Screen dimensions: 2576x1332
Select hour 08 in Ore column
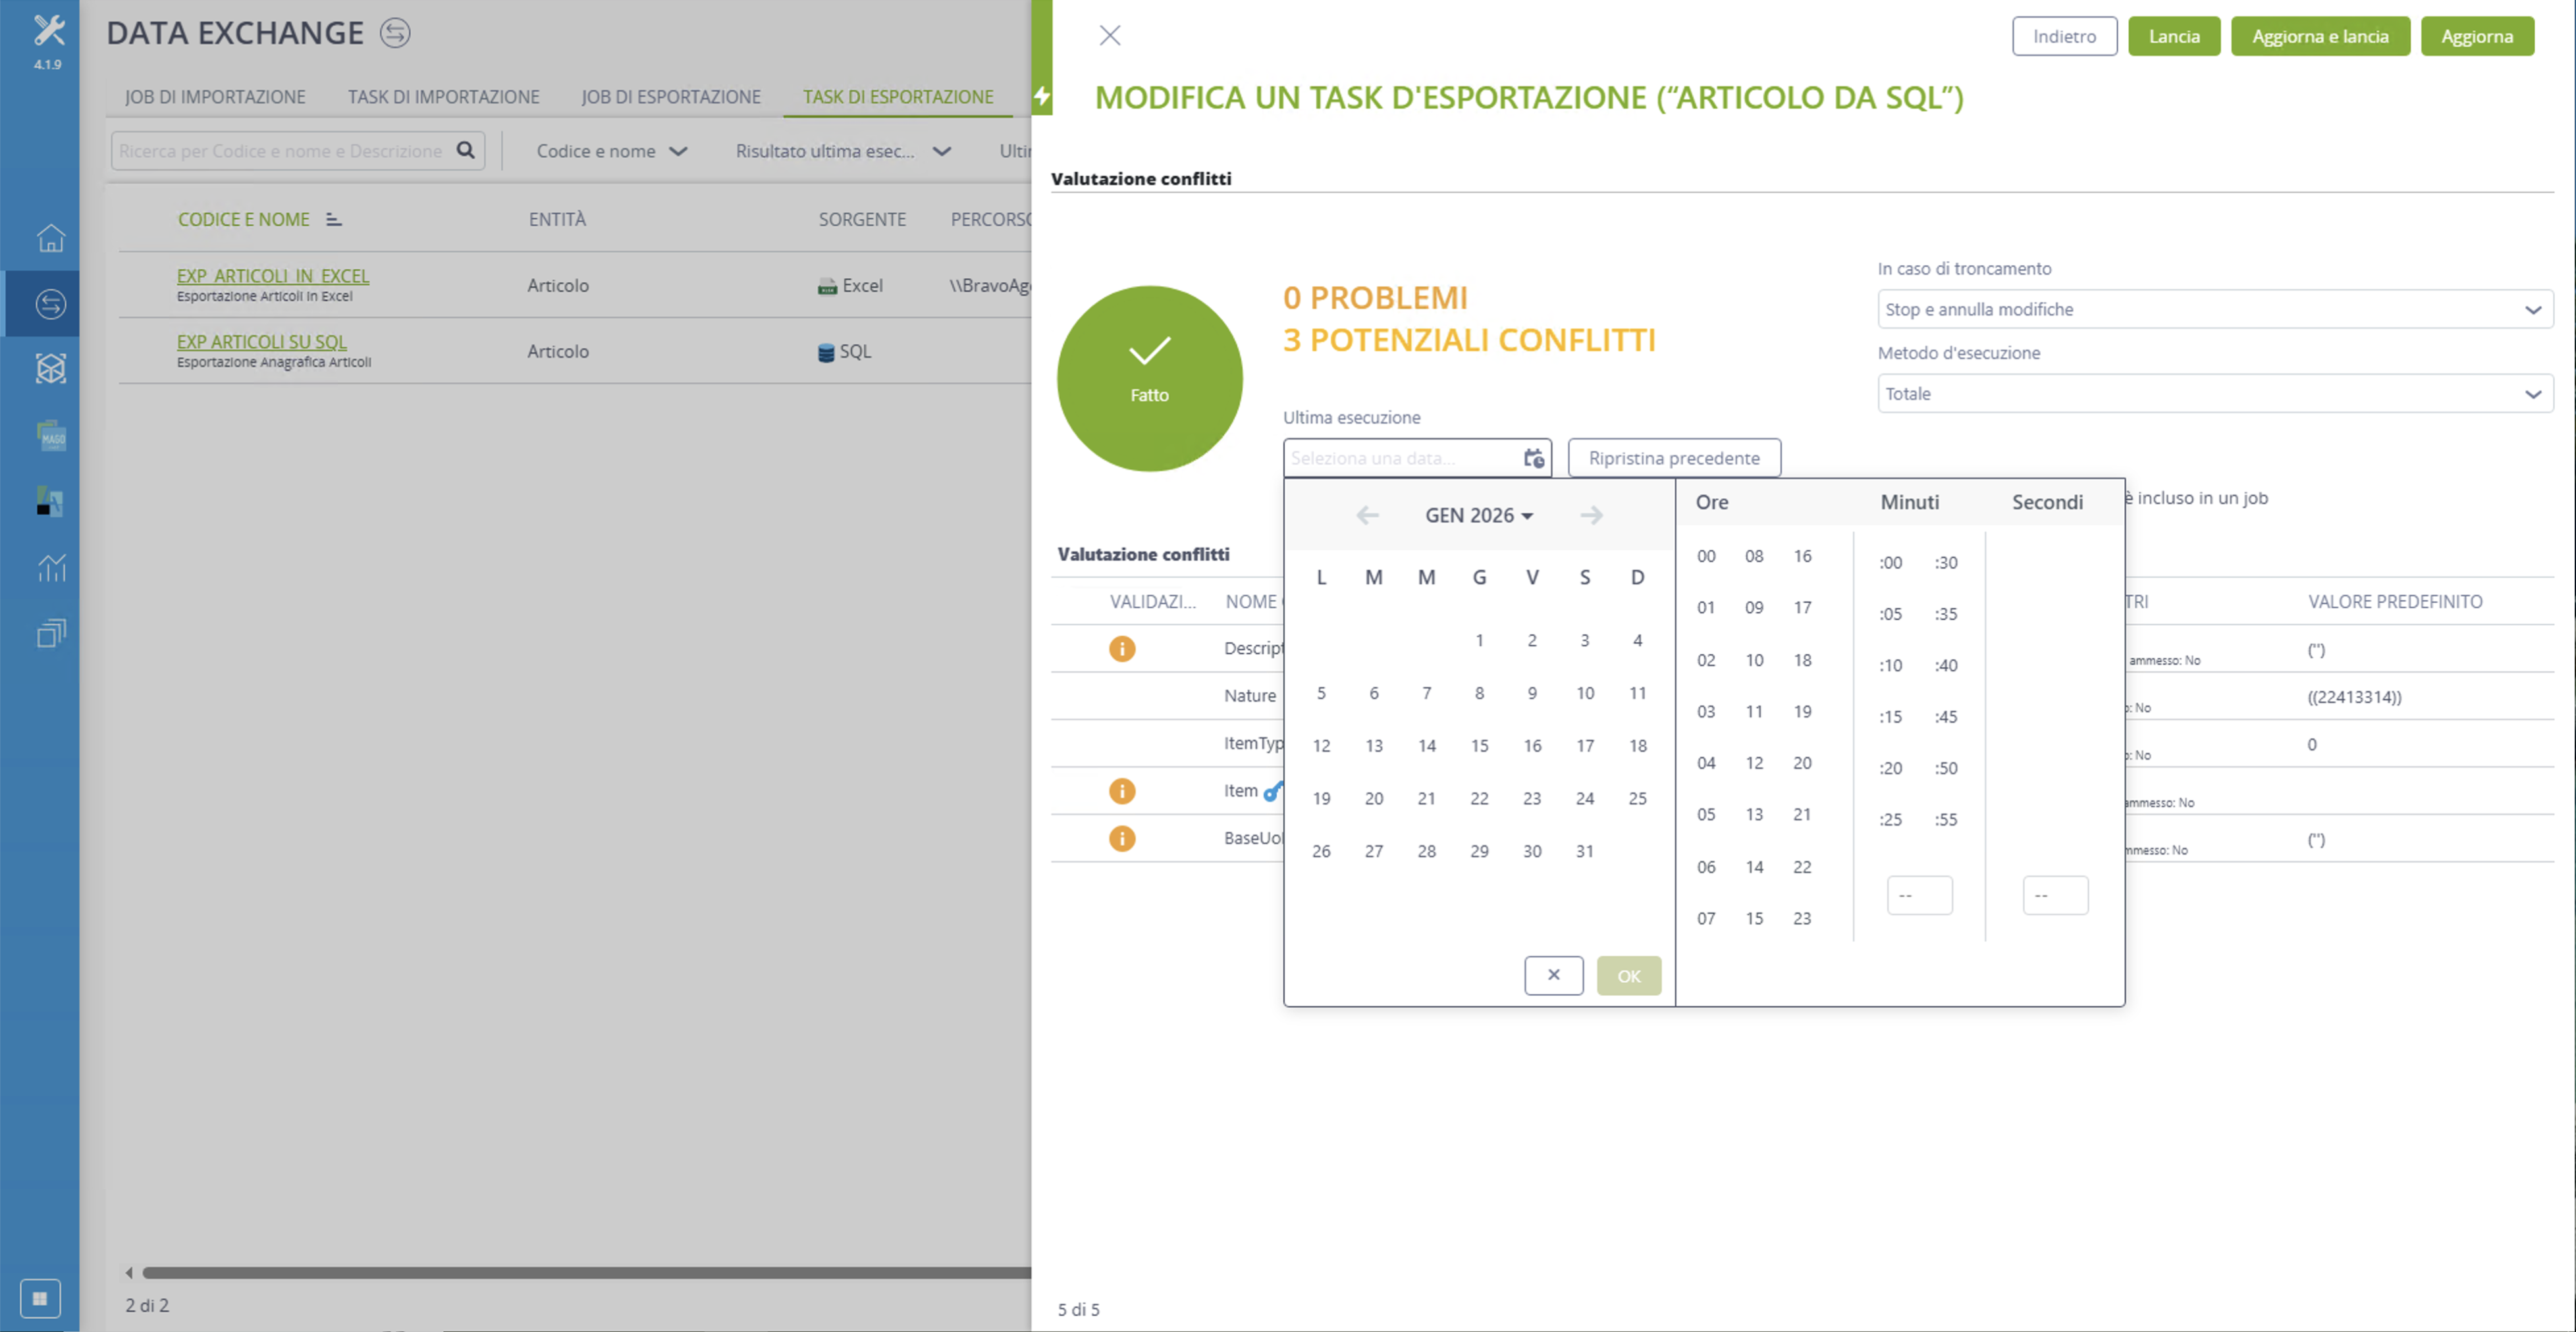point(1754,555)
